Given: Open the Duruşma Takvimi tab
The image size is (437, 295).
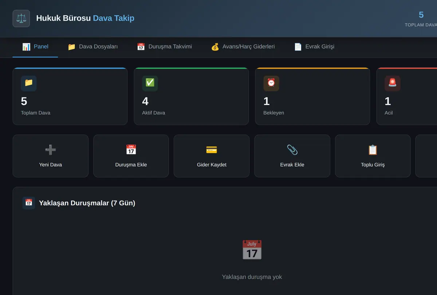Looking at the screenshot, I should click(164, 47).
